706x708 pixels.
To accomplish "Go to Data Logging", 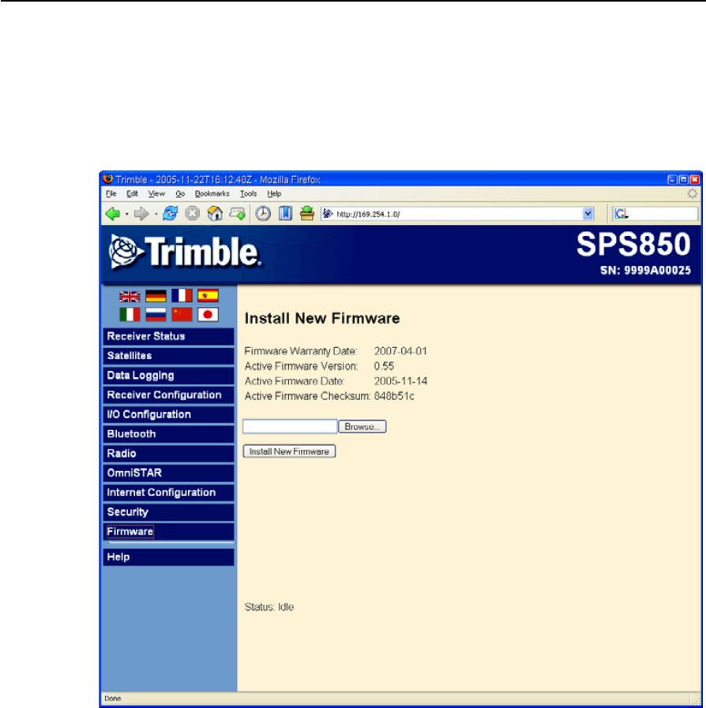I will 168,376.
